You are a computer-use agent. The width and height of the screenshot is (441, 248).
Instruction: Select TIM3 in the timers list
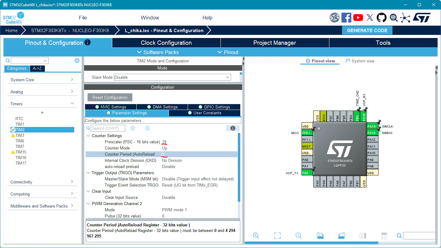click(x=20, y=135)
